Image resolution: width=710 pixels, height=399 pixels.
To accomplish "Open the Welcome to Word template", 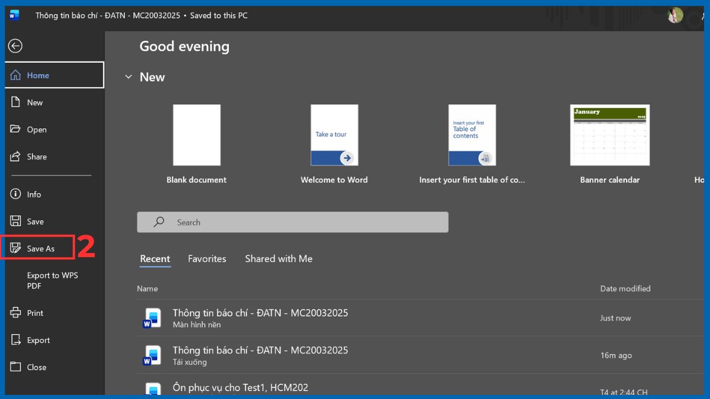I will coord(334,135).
